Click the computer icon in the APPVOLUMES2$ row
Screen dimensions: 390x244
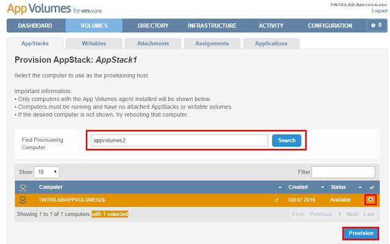coord(23,200)
